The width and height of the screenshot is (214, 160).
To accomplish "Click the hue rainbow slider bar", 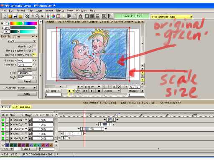I will click(24, 23).
